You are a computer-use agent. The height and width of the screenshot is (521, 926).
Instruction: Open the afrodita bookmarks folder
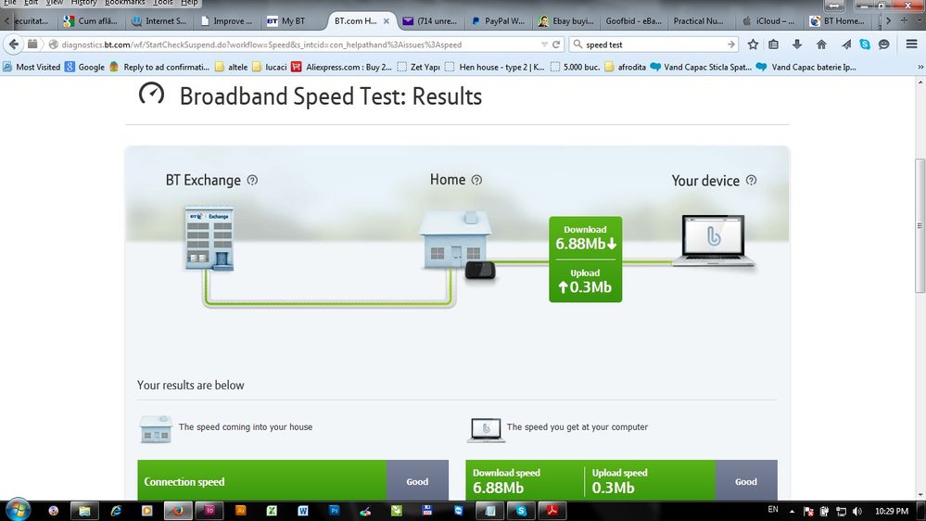[626, 67]
